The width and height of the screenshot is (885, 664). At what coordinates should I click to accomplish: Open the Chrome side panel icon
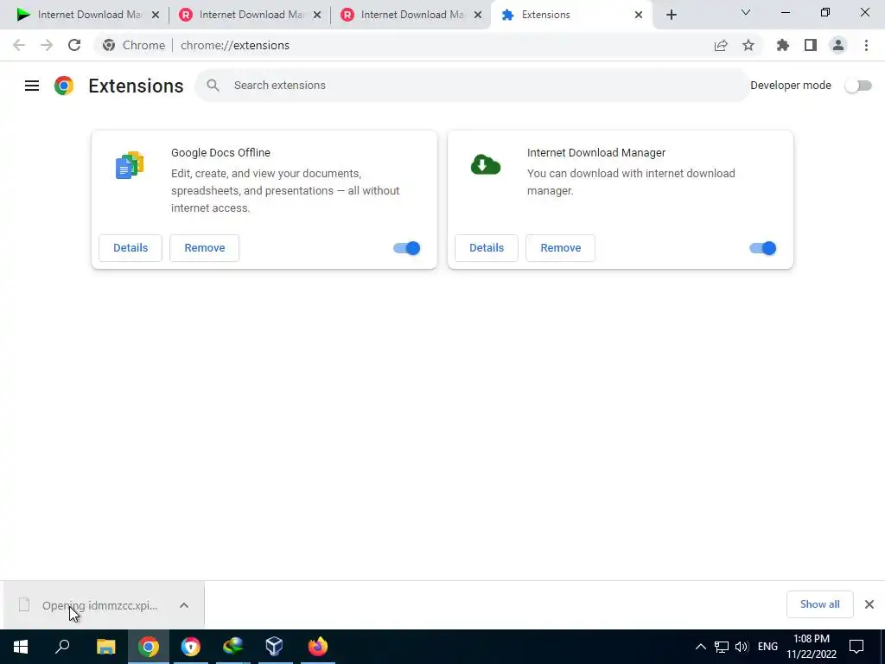coord(811,45)
